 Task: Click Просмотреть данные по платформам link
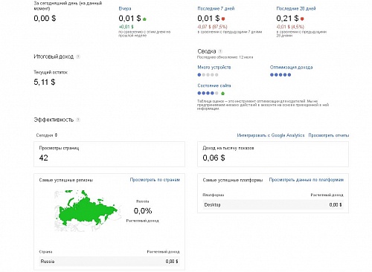pos(307,180)
